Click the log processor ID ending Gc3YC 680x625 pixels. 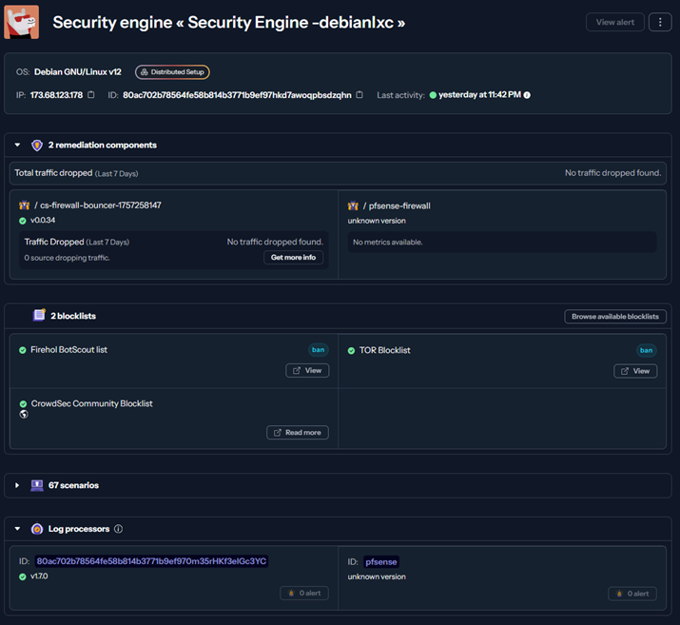[x=151, y=561]
